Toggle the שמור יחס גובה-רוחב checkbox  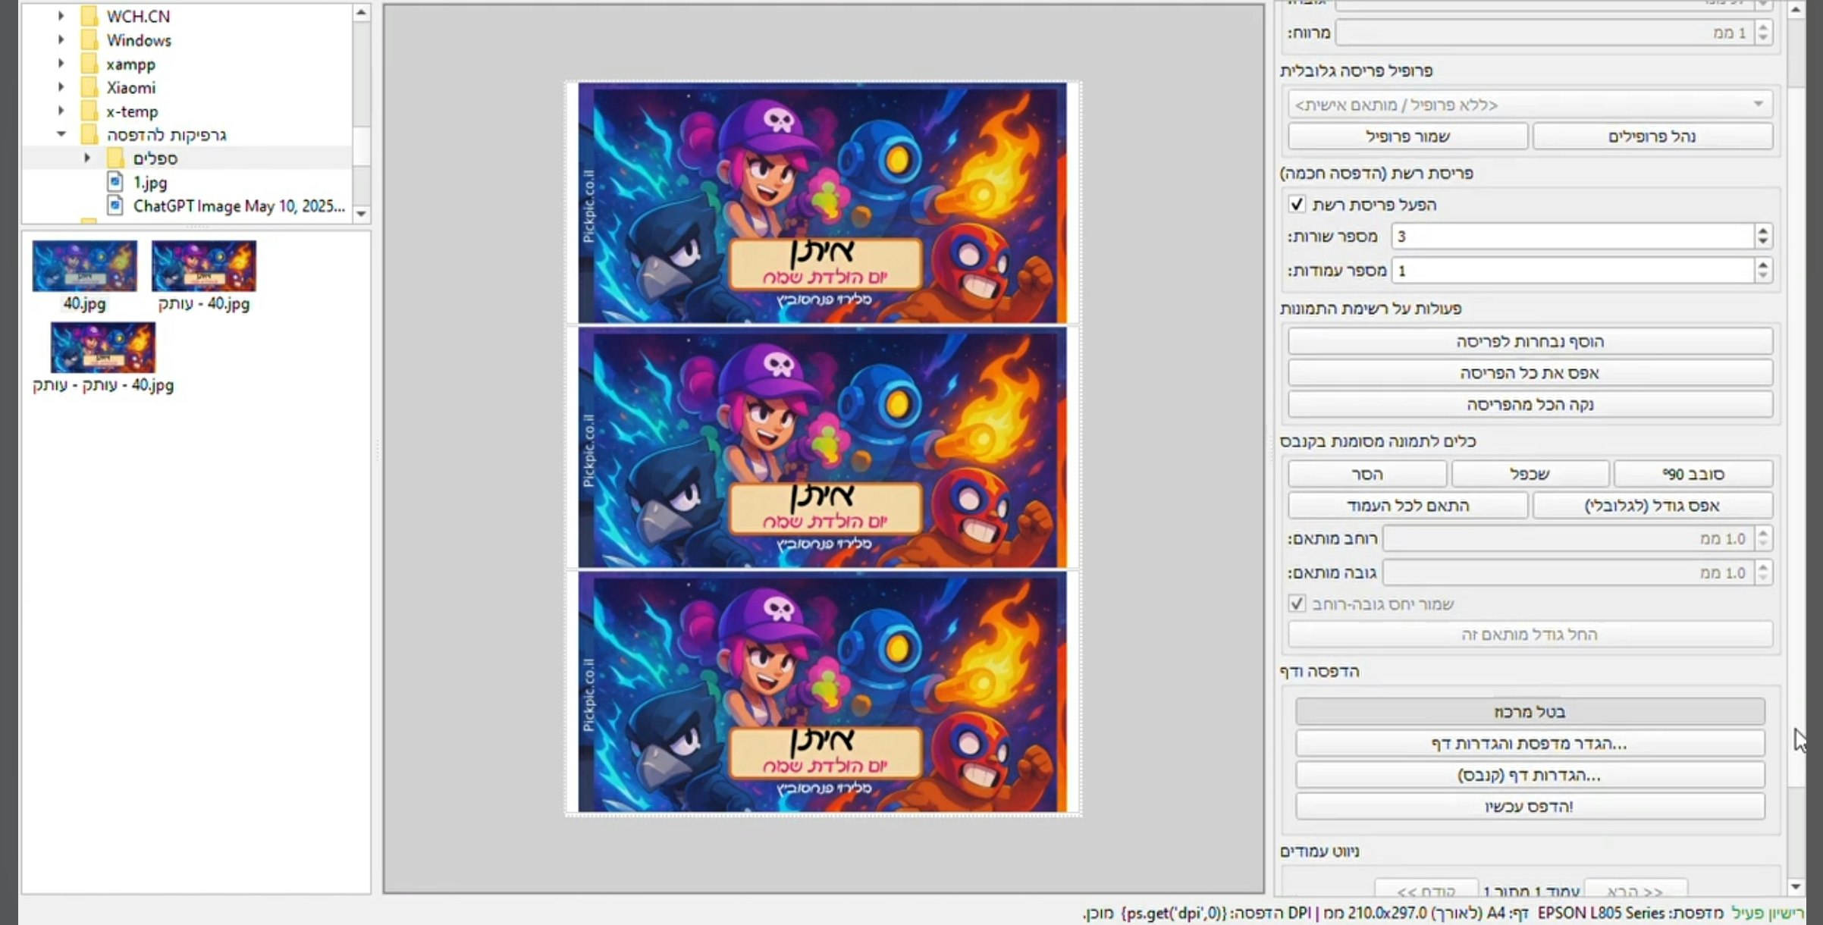coord(1297,604)
